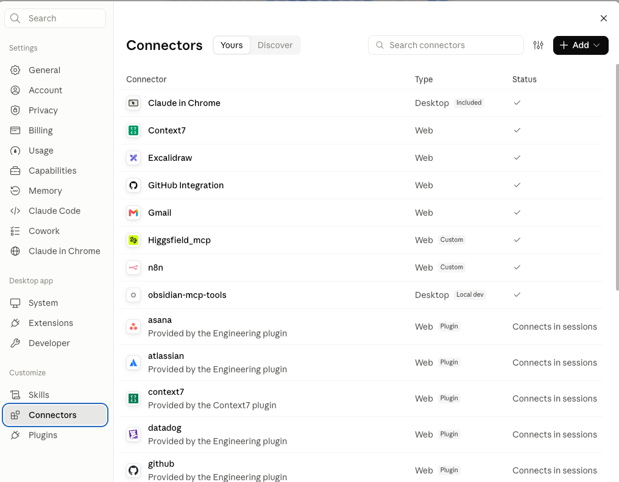Click the atlassian plugin icon
Screen dimensions: 619x482
[133, 363]
